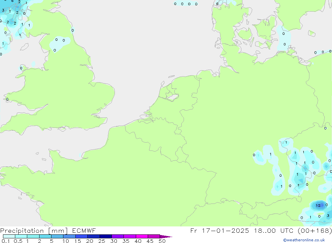Click the legend swatch between 45 and 50
Image resolution: width=332 pixels, height=243 pixels.
click(x=154, y=236)
